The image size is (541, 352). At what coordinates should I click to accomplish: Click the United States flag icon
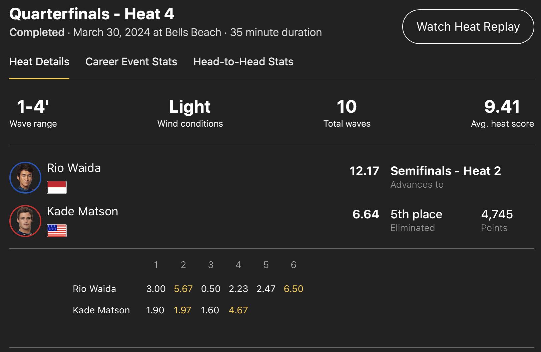[57, 231]
